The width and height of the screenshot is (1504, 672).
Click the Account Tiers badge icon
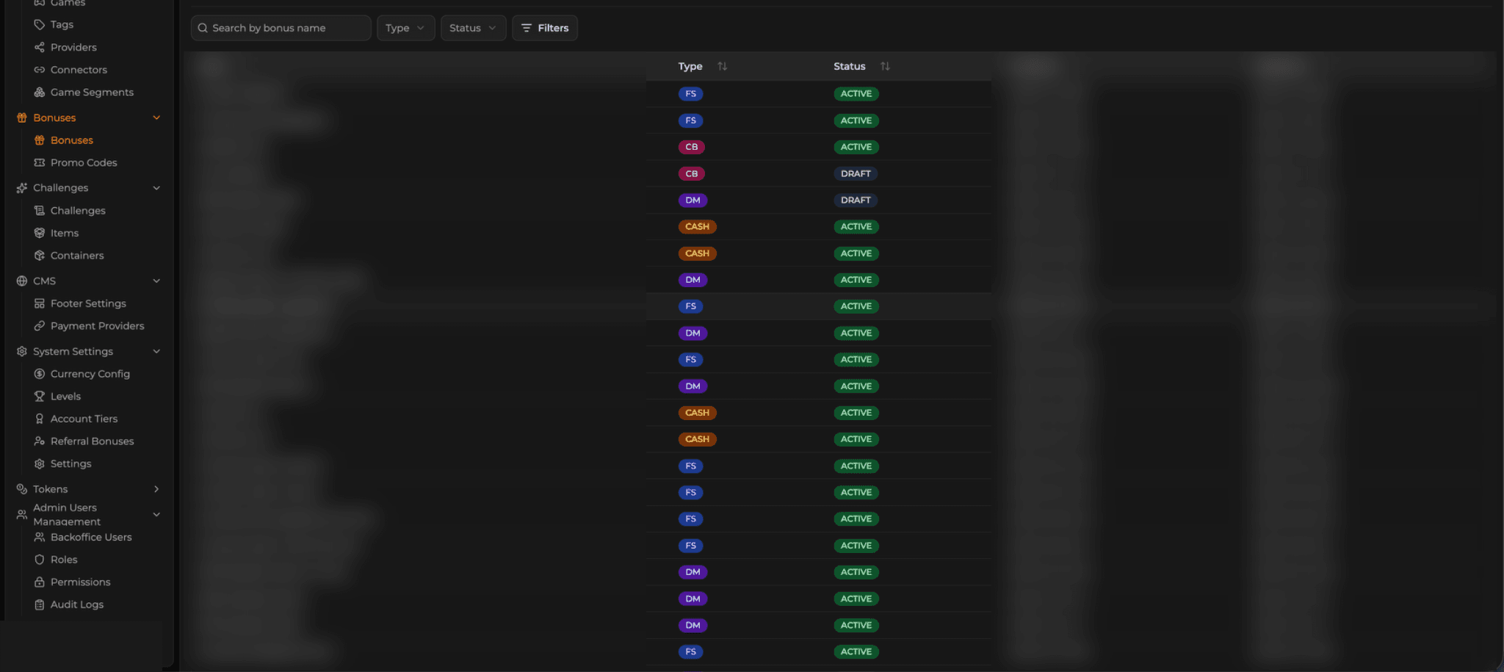click(40, 419)
